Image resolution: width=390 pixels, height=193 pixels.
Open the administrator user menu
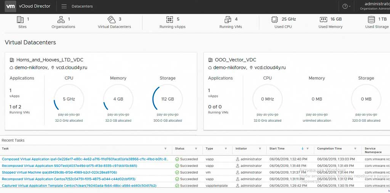point(375,6)
